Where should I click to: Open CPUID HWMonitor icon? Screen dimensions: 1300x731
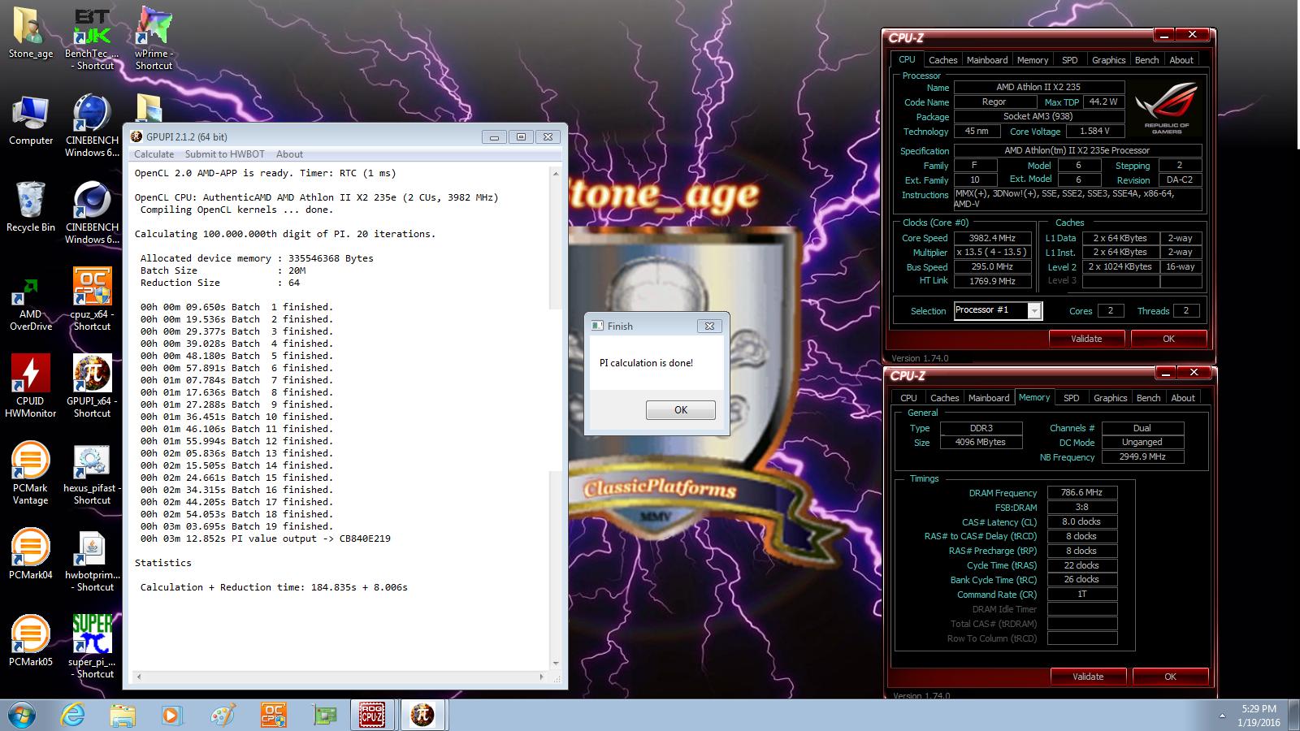click(x=31, y=387)
